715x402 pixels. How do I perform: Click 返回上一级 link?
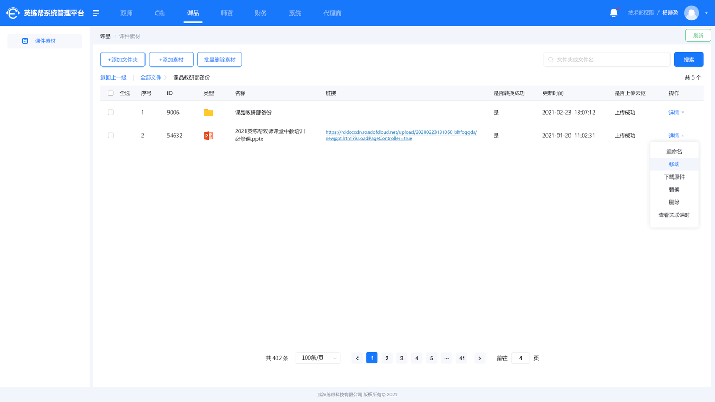pos(114,77)
